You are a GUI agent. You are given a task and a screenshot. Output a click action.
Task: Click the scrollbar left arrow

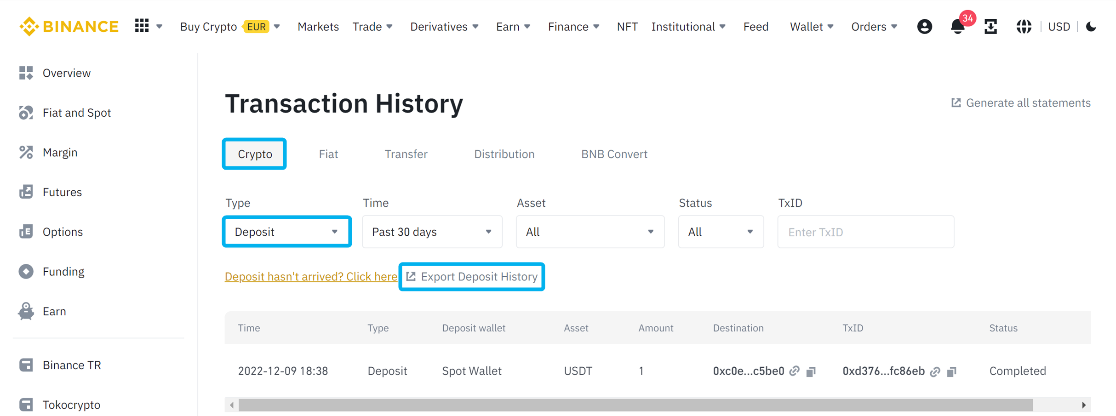pos(232,405)
